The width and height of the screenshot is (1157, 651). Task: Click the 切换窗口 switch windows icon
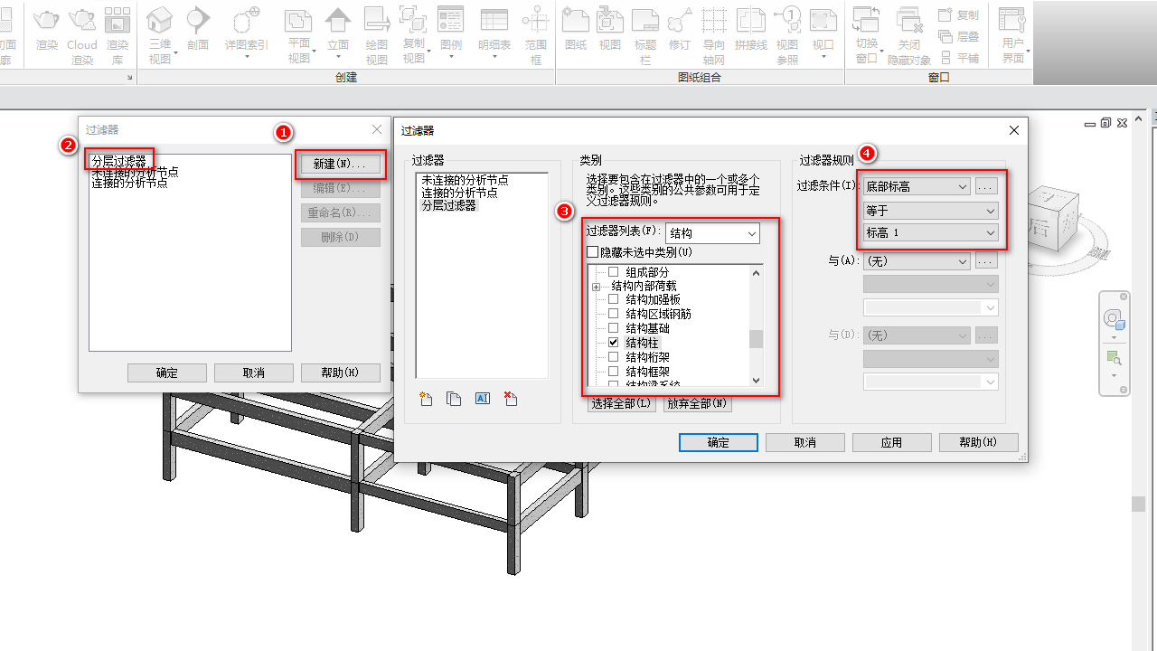click(867, 19)
